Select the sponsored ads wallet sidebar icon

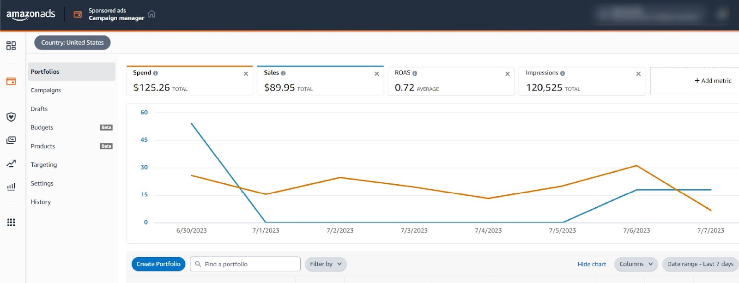[x=11, y=81]
